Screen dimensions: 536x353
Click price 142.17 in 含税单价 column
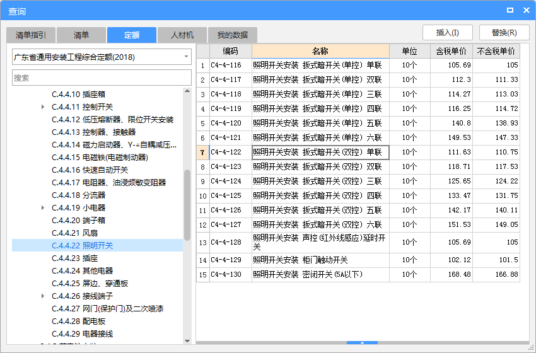click(x=452, y=210)
